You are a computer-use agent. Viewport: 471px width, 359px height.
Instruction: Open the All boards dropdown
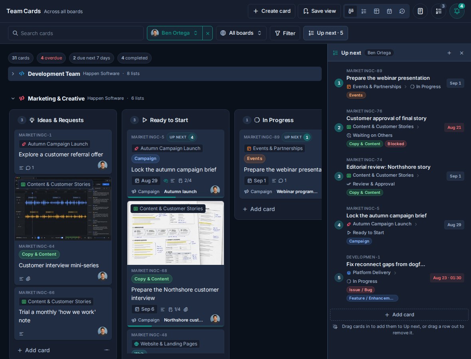click(241, 33)
